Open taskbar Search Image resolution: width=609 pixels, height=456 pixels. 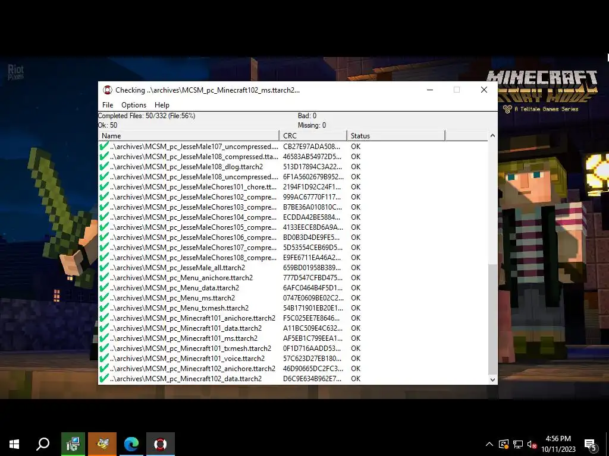point(43,444)
